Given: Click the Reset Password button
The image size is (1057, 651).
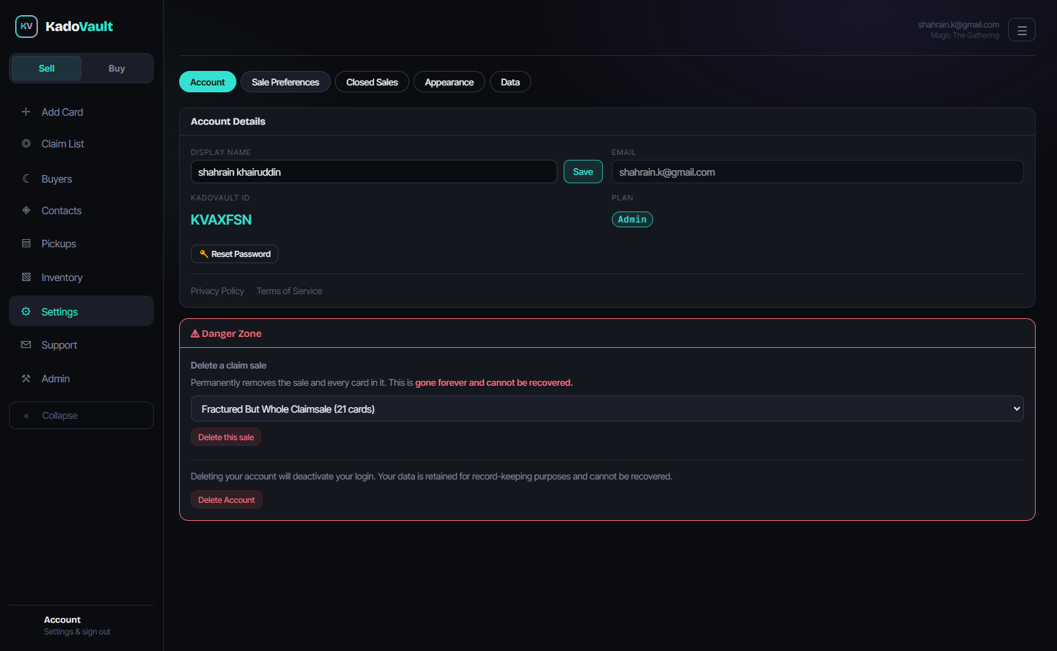Looking at the screenshot, I should point(234,254).
